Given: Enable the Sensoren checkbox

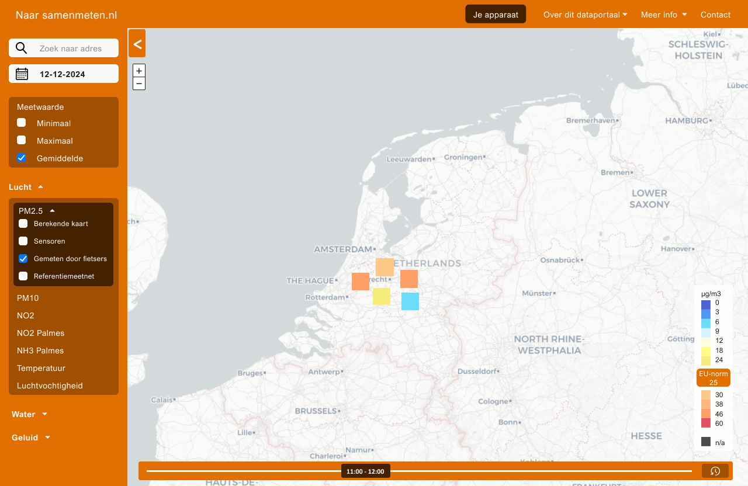Looking at the screenshot, I should (x=23, y=241).
